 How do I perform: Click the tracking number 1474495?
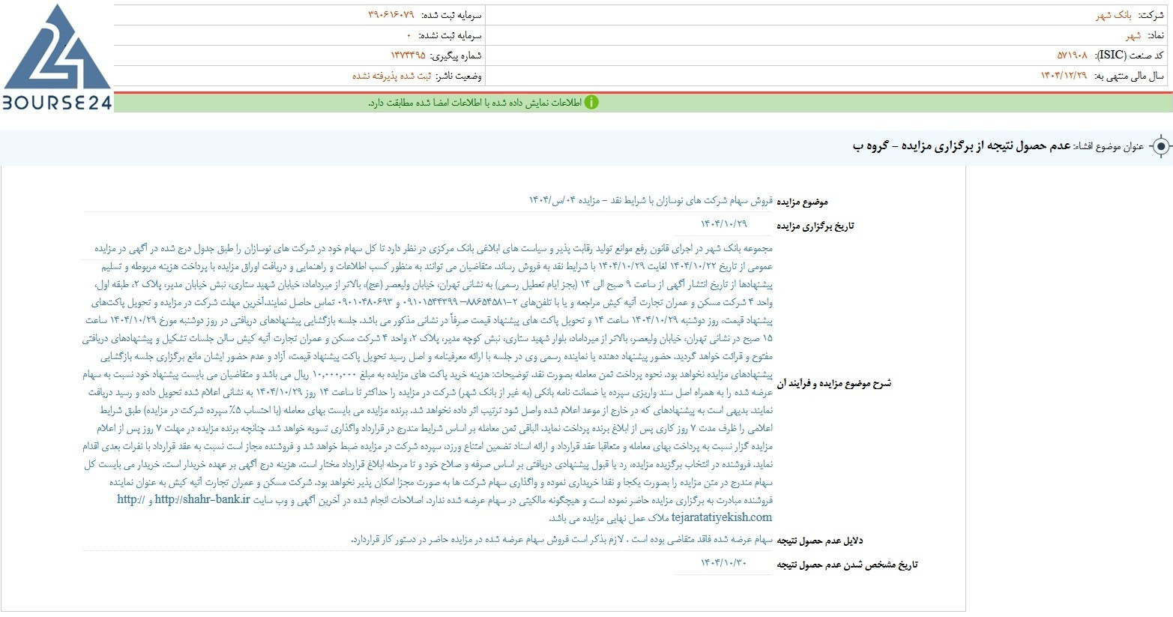[x=408, y=55]
